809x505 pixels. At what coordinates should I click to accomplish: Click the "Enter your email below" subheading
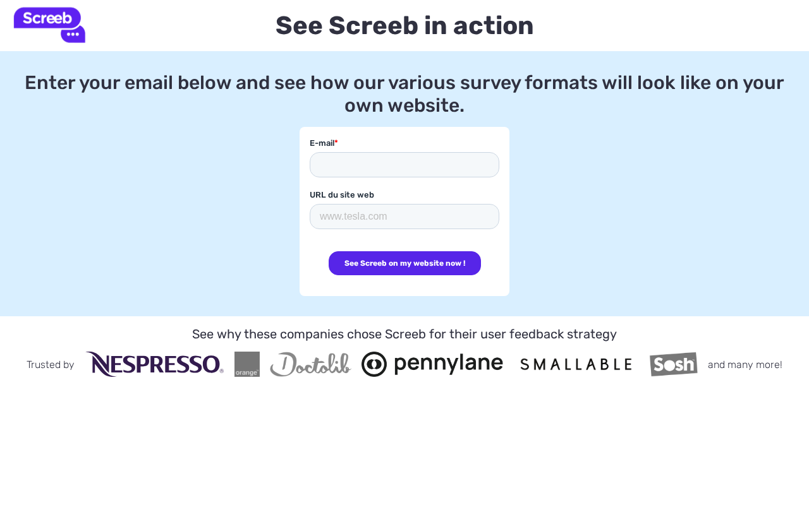404,93
